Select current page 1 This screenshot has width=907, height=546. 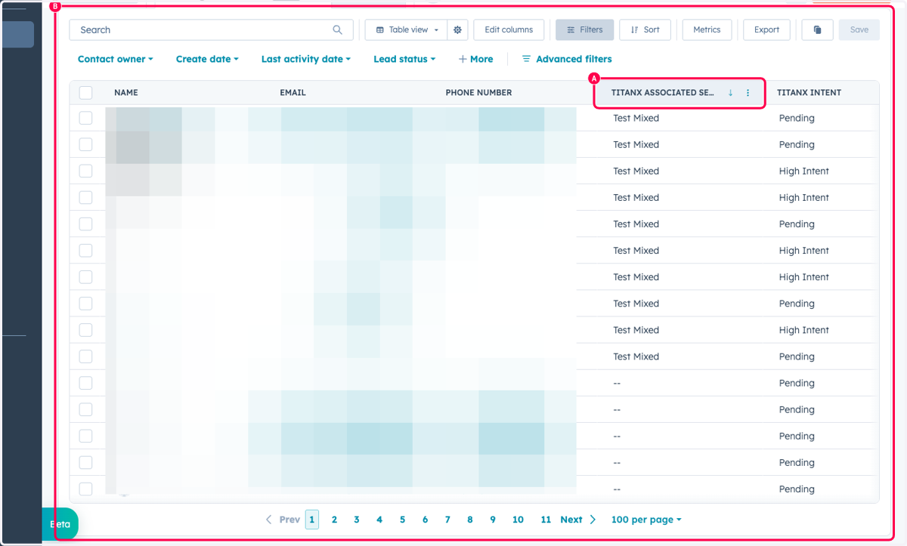point(312,520)
